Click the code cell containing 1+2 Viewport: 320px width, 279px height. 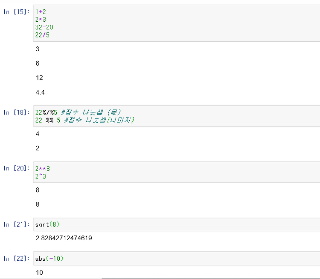coord(177,23)
